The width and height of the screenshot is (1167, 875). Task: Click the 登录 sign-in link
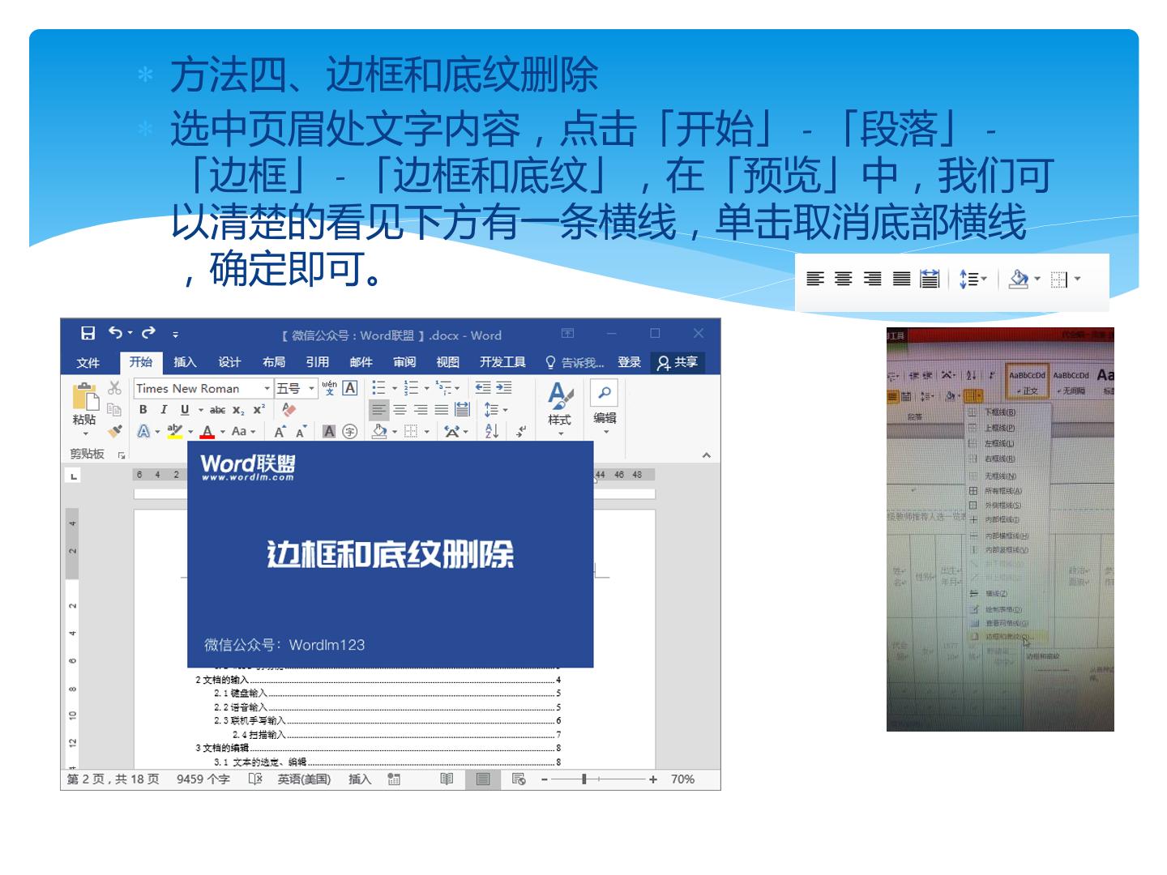[x=629, y=362]
